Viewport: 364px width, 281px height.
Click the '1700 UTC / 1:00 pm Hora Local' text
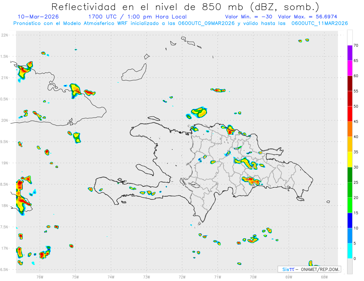(x=137, y=17)
